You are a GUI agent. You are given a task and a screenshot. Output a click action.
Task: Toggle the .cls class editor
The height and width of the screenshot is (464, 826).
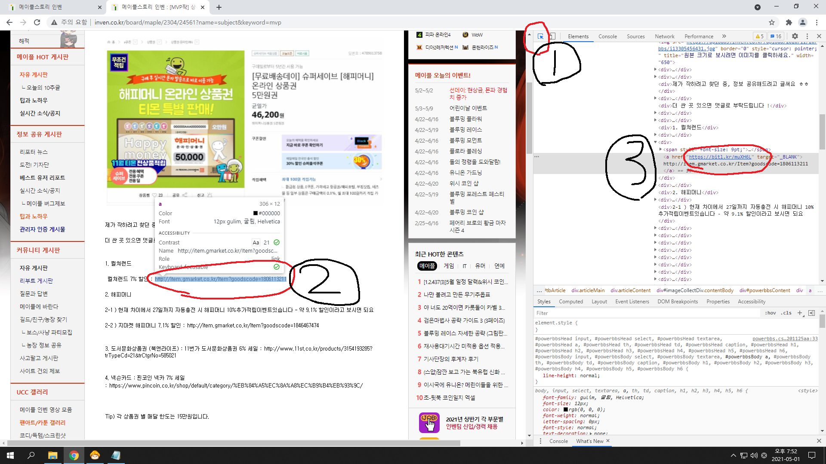(786, 313)
